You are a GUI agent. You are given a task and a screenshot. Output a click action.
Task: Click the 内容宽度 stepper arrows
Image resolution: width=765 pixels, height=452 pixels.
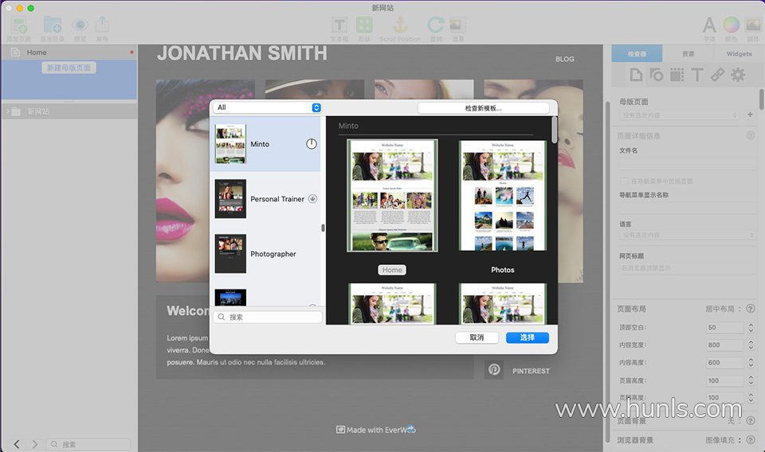[751, 345]
